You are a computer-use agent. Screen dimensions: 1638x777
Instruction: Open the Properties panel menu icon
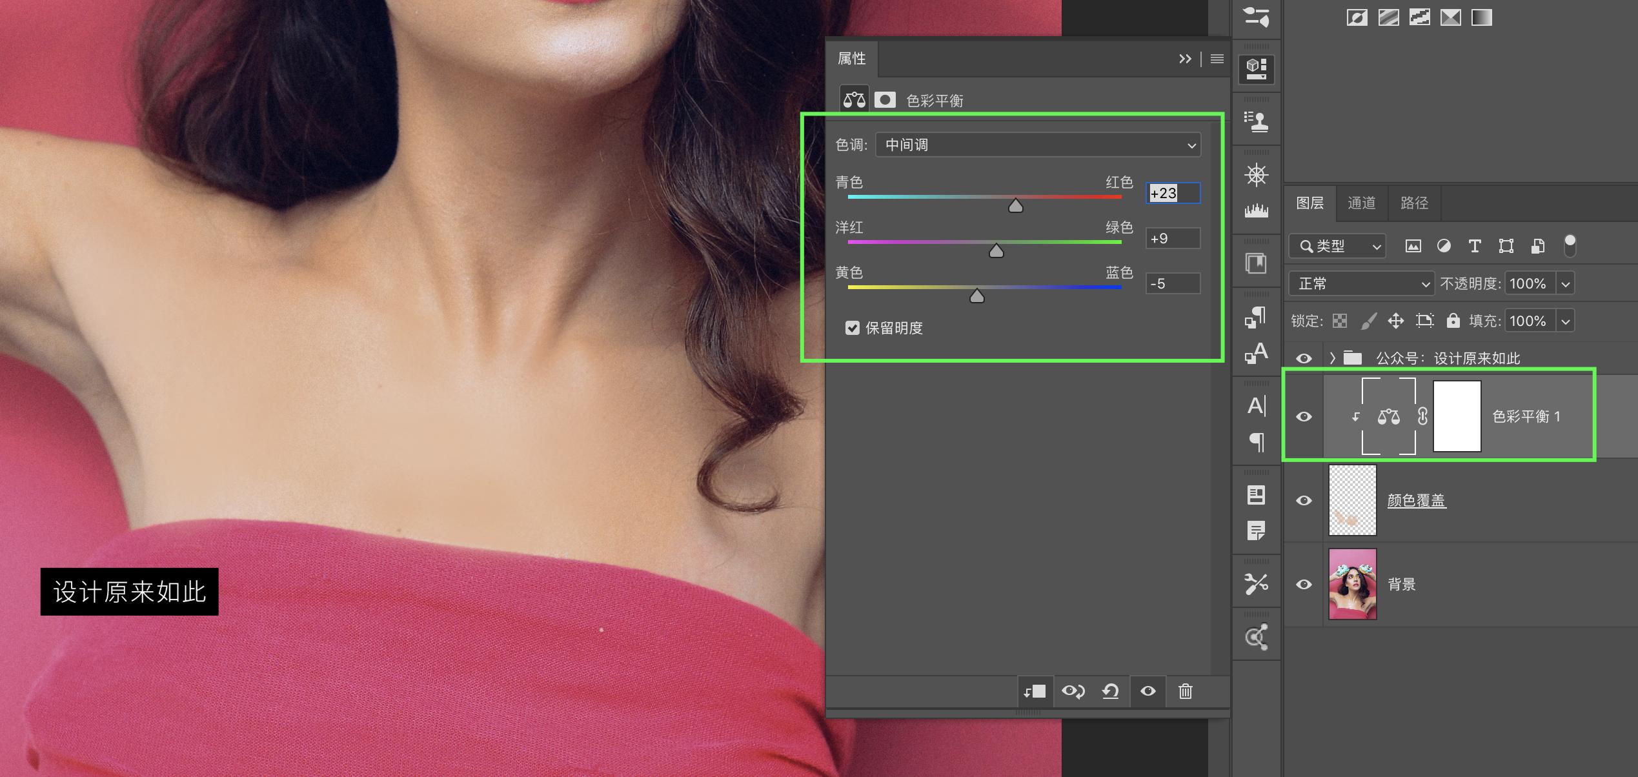coord(1217,59)
